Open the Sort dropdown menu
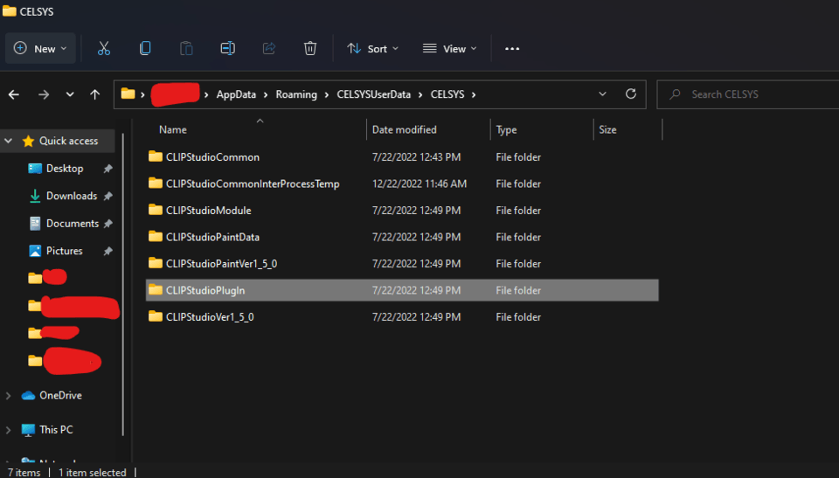839x478 pixels. click(x=372, y=49)
